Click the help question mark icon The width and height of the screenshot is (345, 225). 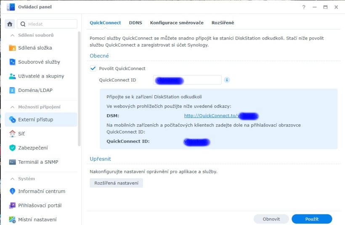[x=304, y=7]
